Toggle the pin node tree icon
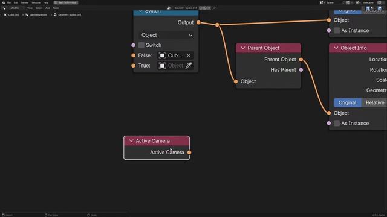 214,8
